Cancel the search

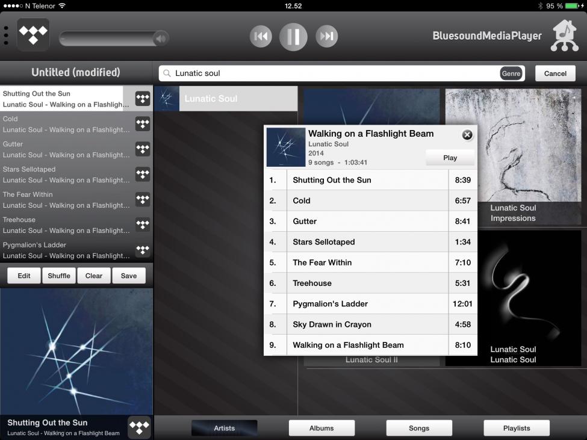pos(555,73)
